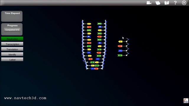Pick the free yellow nucleotide beside the DNA
Viewport: 189px width, 106px height.
[120, 42]
